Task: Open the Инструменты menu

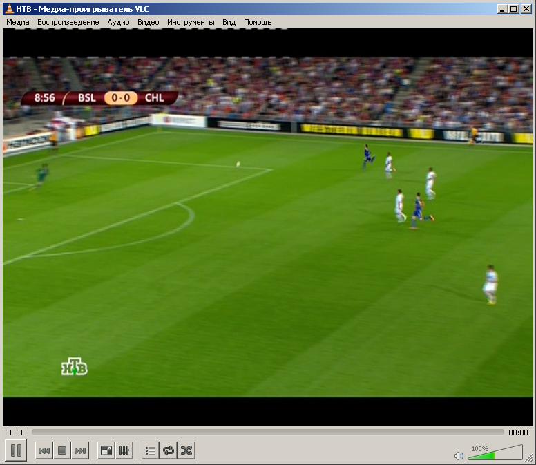Action: click(191, 22)
